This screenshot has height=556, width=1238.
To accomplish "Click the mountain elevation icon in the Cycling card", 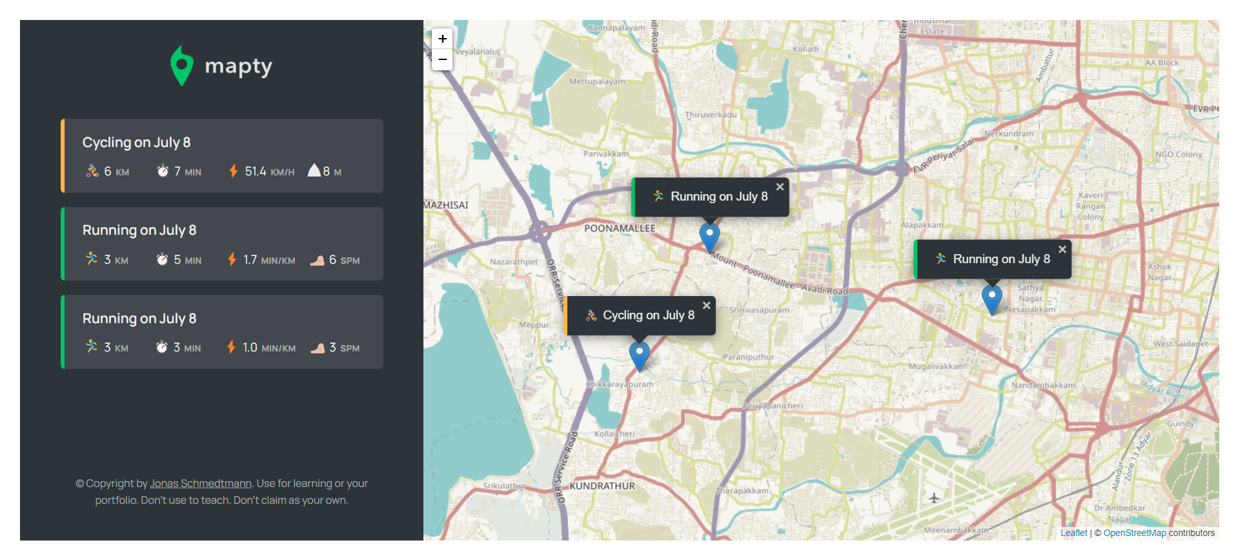I will coord(314,170).
